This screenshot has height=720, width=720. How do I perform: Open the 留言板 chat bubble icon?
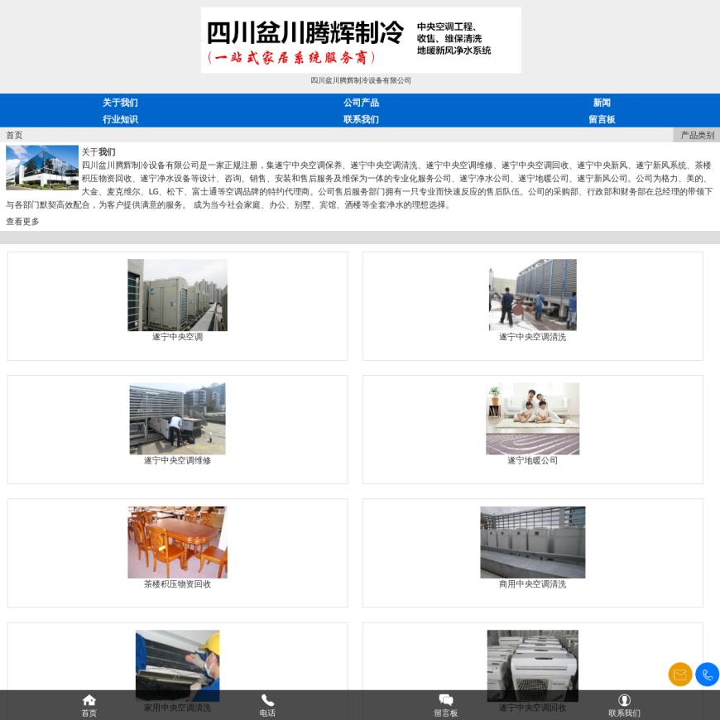click(x=446, y=700)
